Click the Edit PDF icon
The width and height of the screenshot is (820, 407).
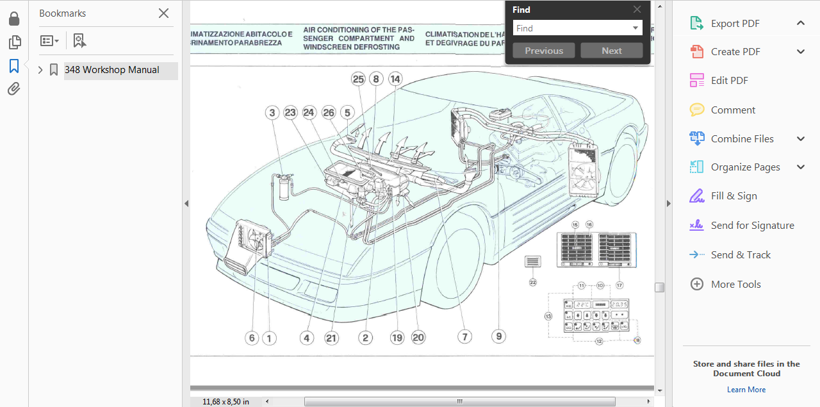[x=696, y=81]
